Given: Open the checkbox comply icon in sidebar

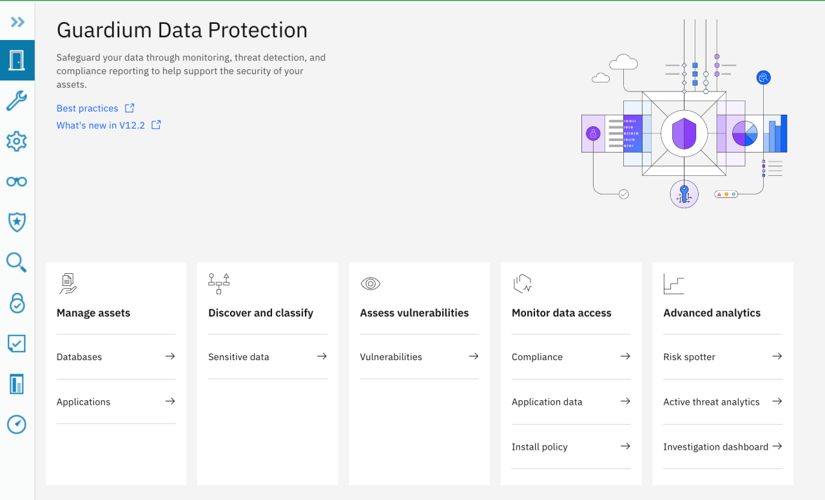Looking at the screenshot, I should point(17,343).
